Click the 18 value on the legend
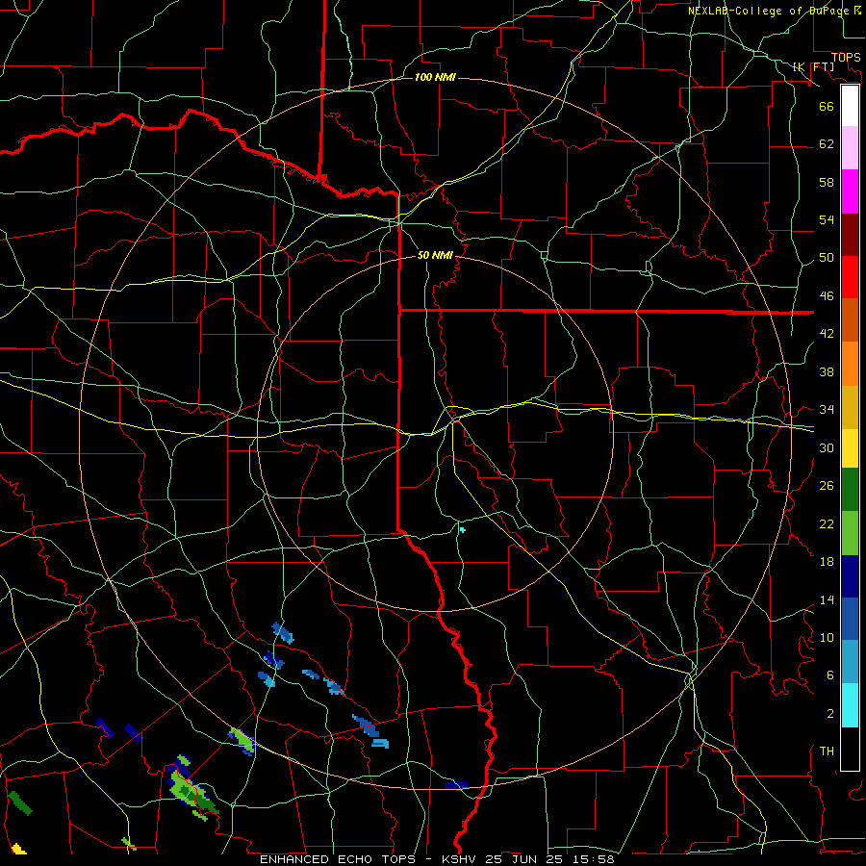 pos(827,562)
